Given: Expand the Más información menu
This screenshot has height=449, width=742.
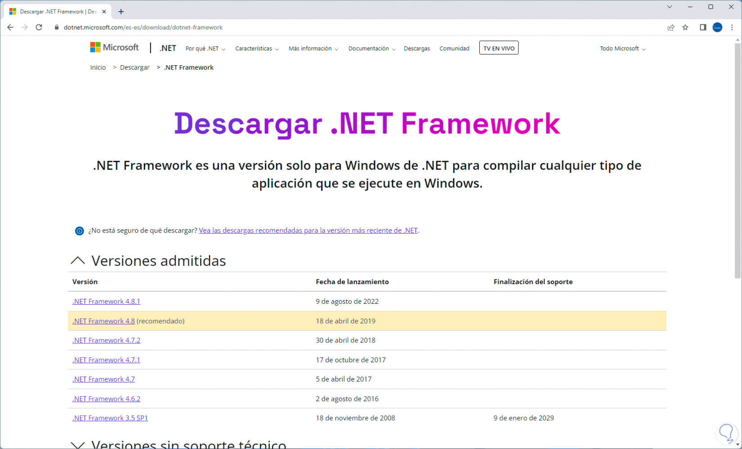Looking at the screenshot, I should point(313,49).
